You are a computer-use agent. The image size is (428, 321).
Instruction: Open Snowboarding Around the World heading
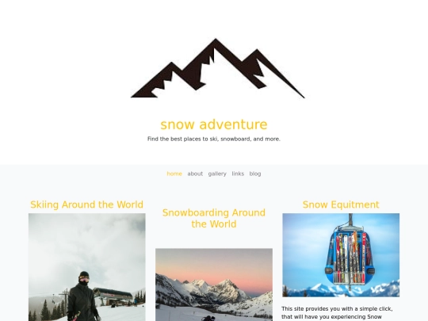pos(214,218)
